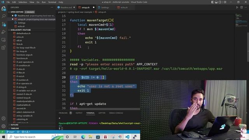Open Cortana circle on taskbar
Viewport: 249px width, 140px height.
click(67, 137)
